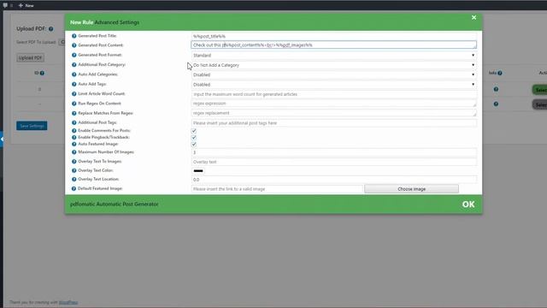Click the Replace Matches From Regex field
This screenshot has height=308, width=547.
click(x=334, y=113)
